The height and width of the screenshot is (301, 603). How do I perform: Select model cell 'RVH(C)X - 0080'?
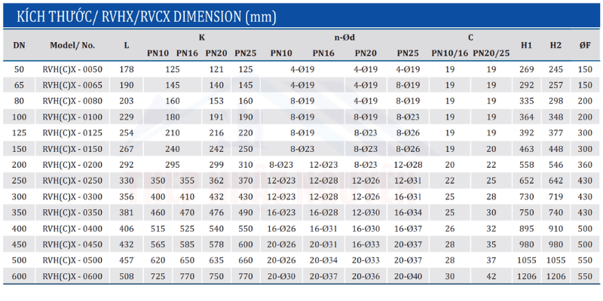[x=72, y=101]
